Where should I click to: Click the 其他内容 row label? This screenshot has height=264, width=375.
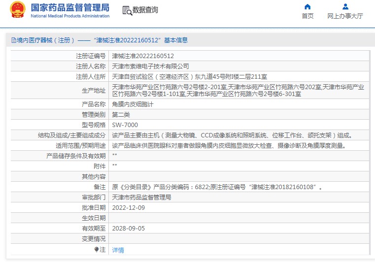click(94, 176)
